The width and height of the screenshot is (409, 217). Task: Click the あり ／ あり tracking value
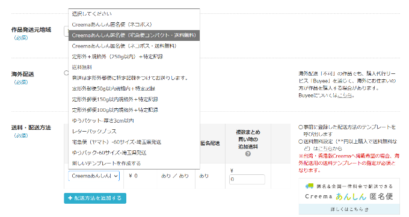pyautogui.click(x=175, y=176)
